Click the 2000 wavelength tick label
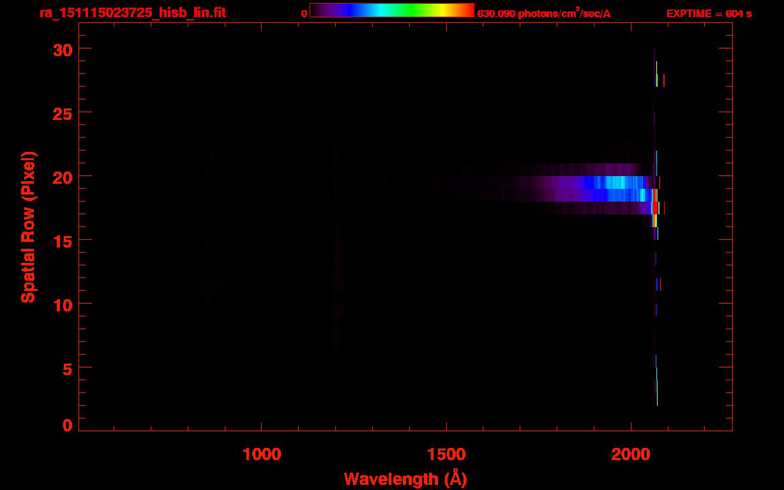The height and width of the screenshot is (490, 784). point(631,454)
